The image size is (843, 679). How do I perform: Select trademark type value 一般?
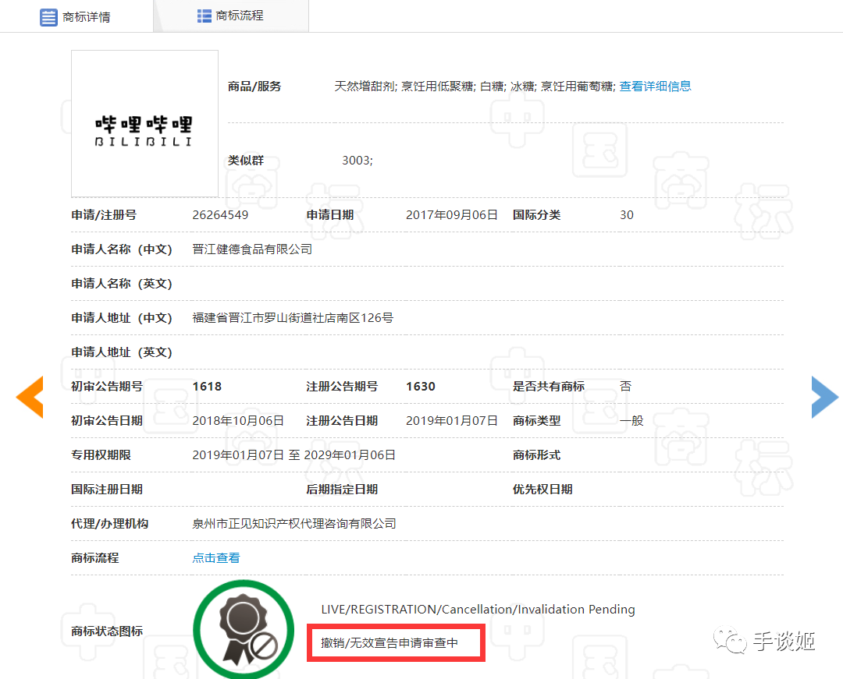click(631, 421)
